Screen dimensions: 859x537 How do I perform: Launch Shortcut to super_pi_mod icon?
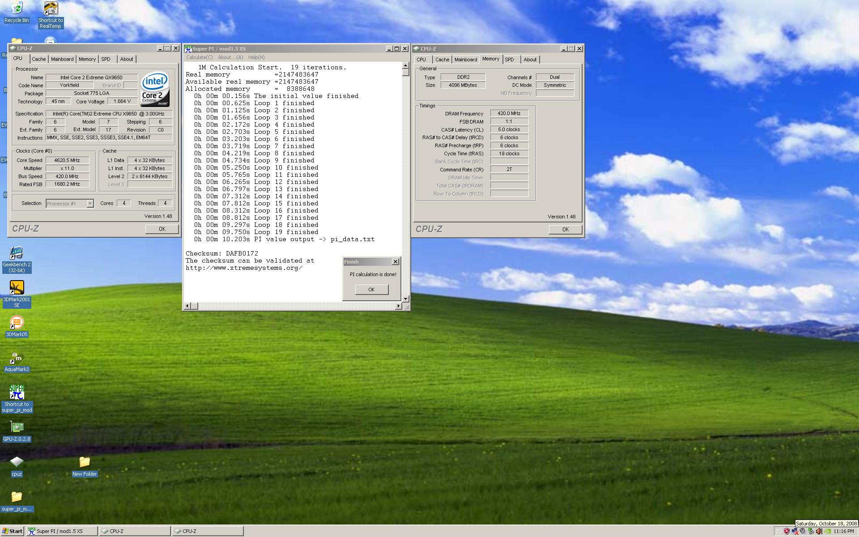(17, 398)
